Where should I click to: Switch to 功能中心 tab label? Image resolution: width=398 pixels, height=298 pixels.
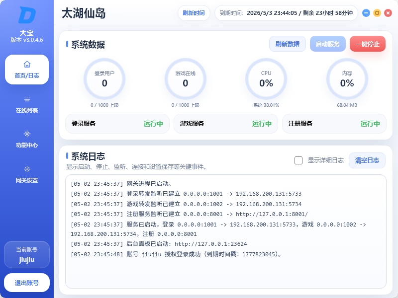(27, 145)
